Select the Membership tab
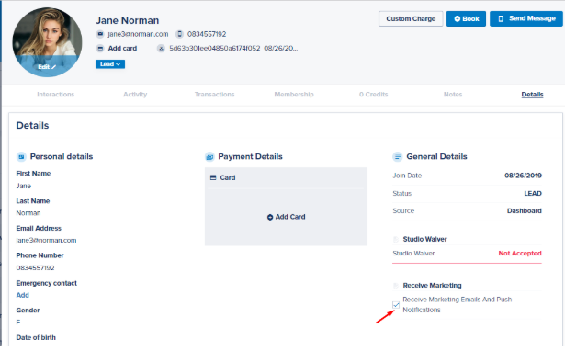565x351 pixels. (x=294, y=95)
